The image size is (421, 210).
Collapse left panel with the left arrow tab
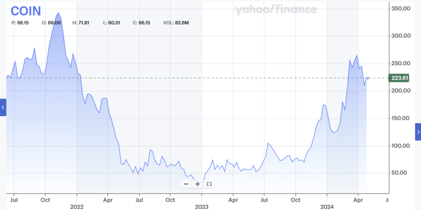(3, 107)
